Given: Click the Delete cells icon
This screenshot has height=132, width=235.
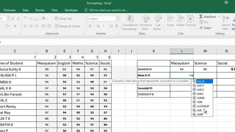Looking at the screenshot, I should (x=180, y=19).
